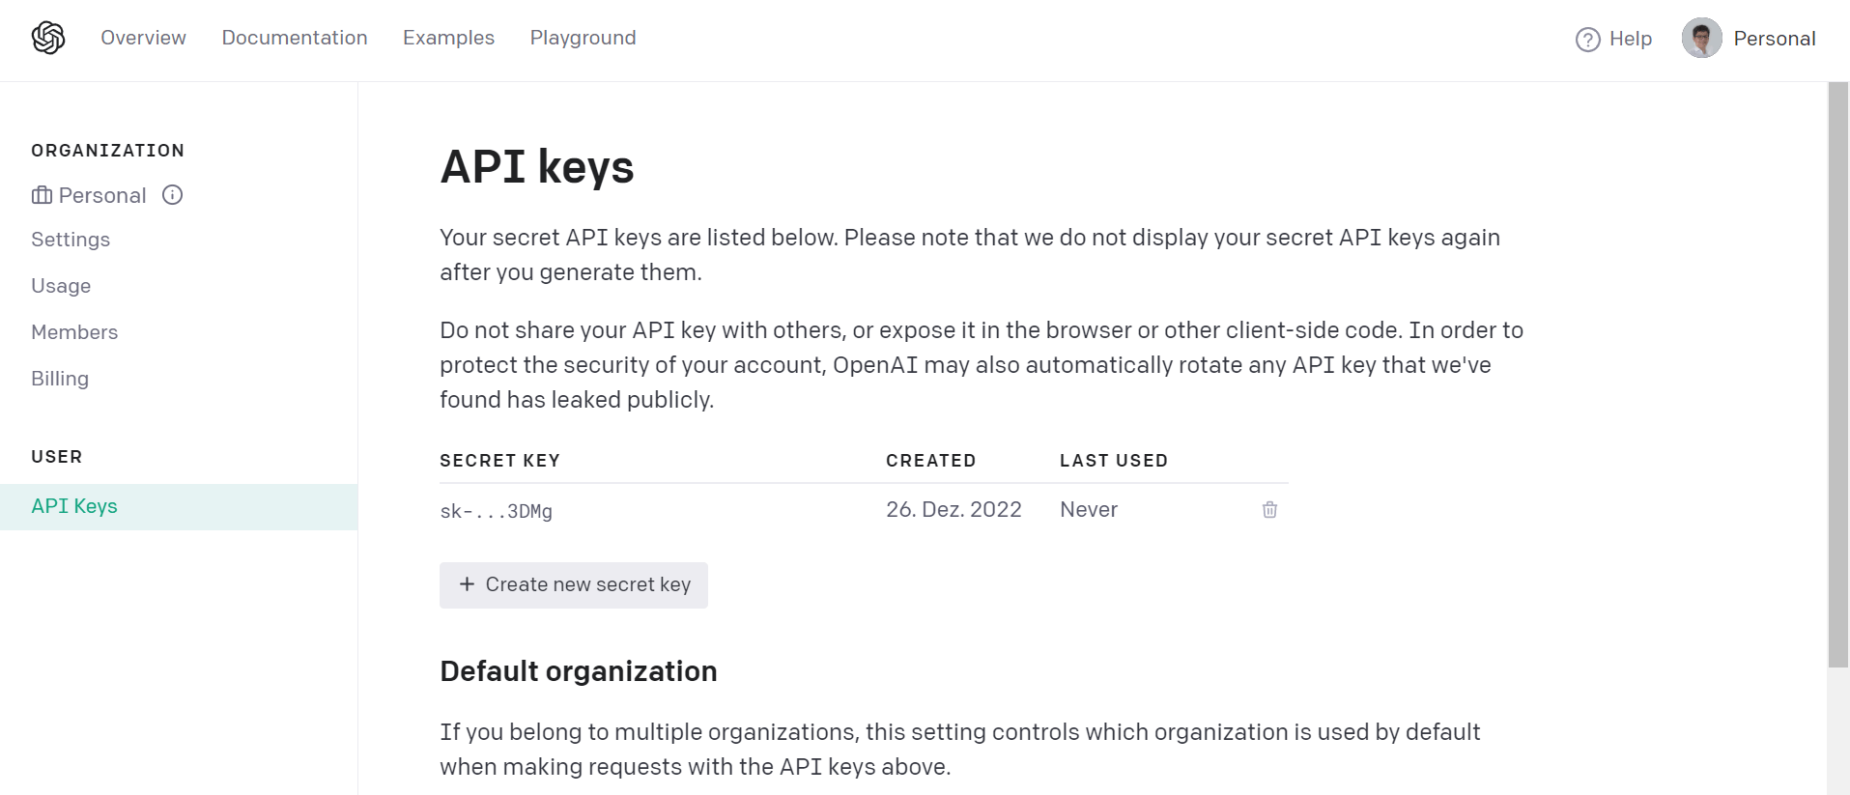The width and height of the screenshot is (1850, 795).
Task: Click Create new secret key
Action: click(573, 584)
